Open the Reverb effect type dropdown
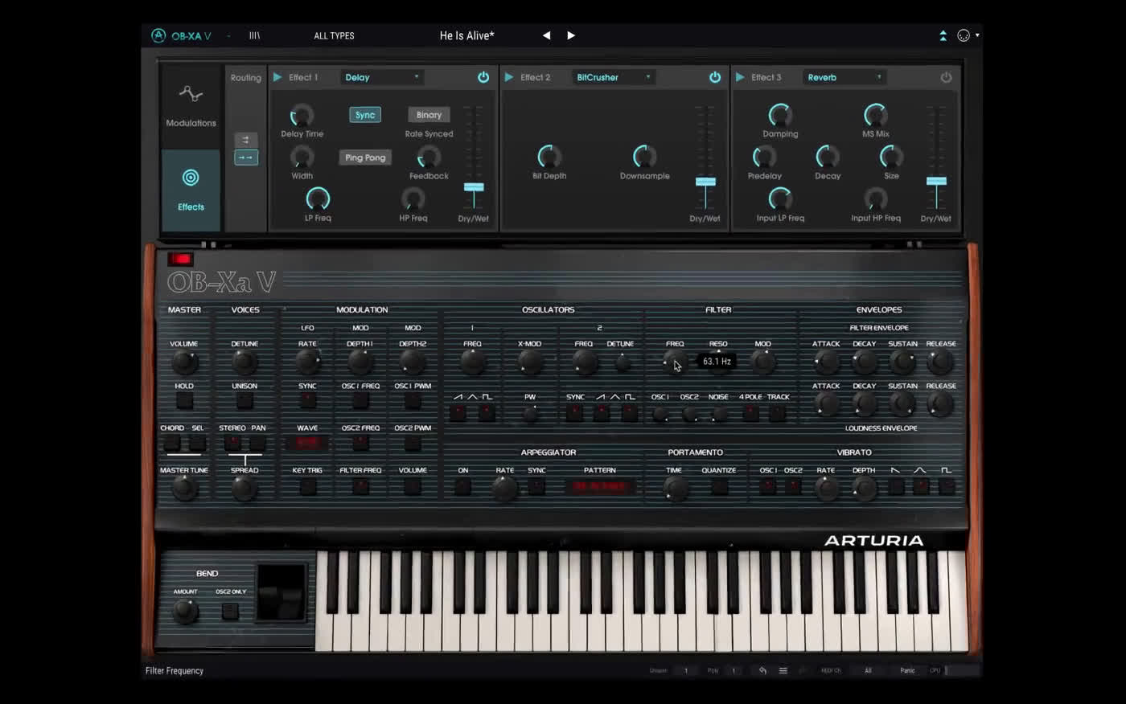This screenshot has height=704, width=1126. 844,77
